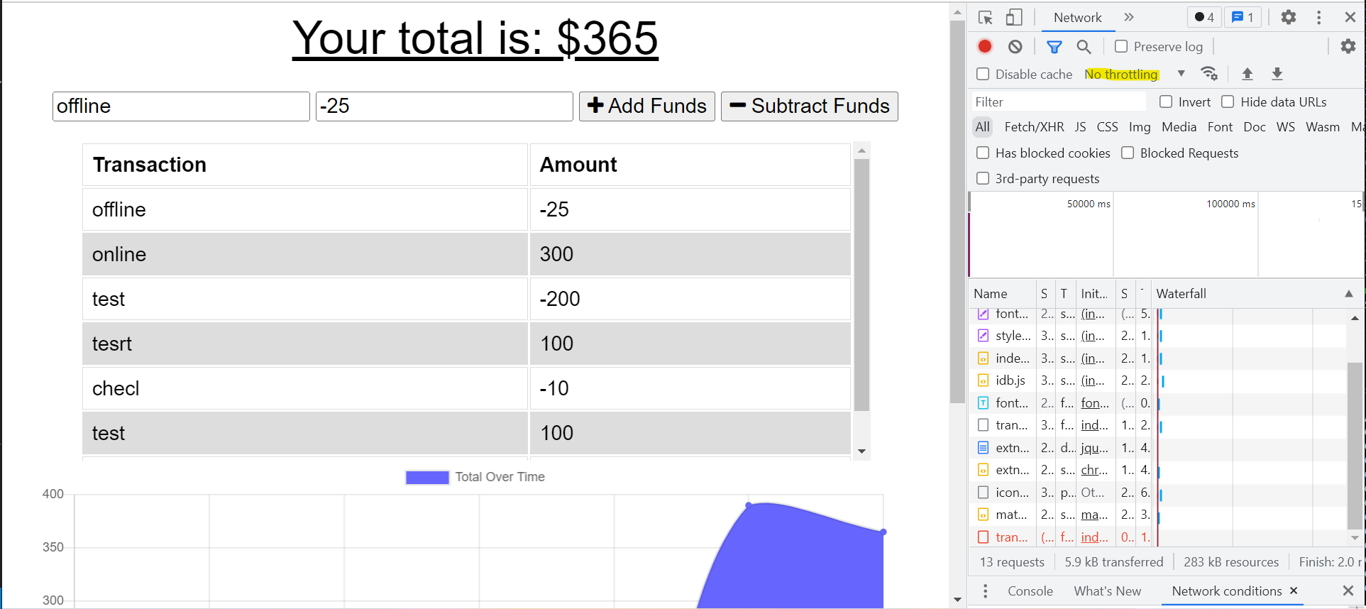This screenshot has height=609, width=1366.
Task: Check Has blocked cookies checkbox
Action: (x=983, y=153)
